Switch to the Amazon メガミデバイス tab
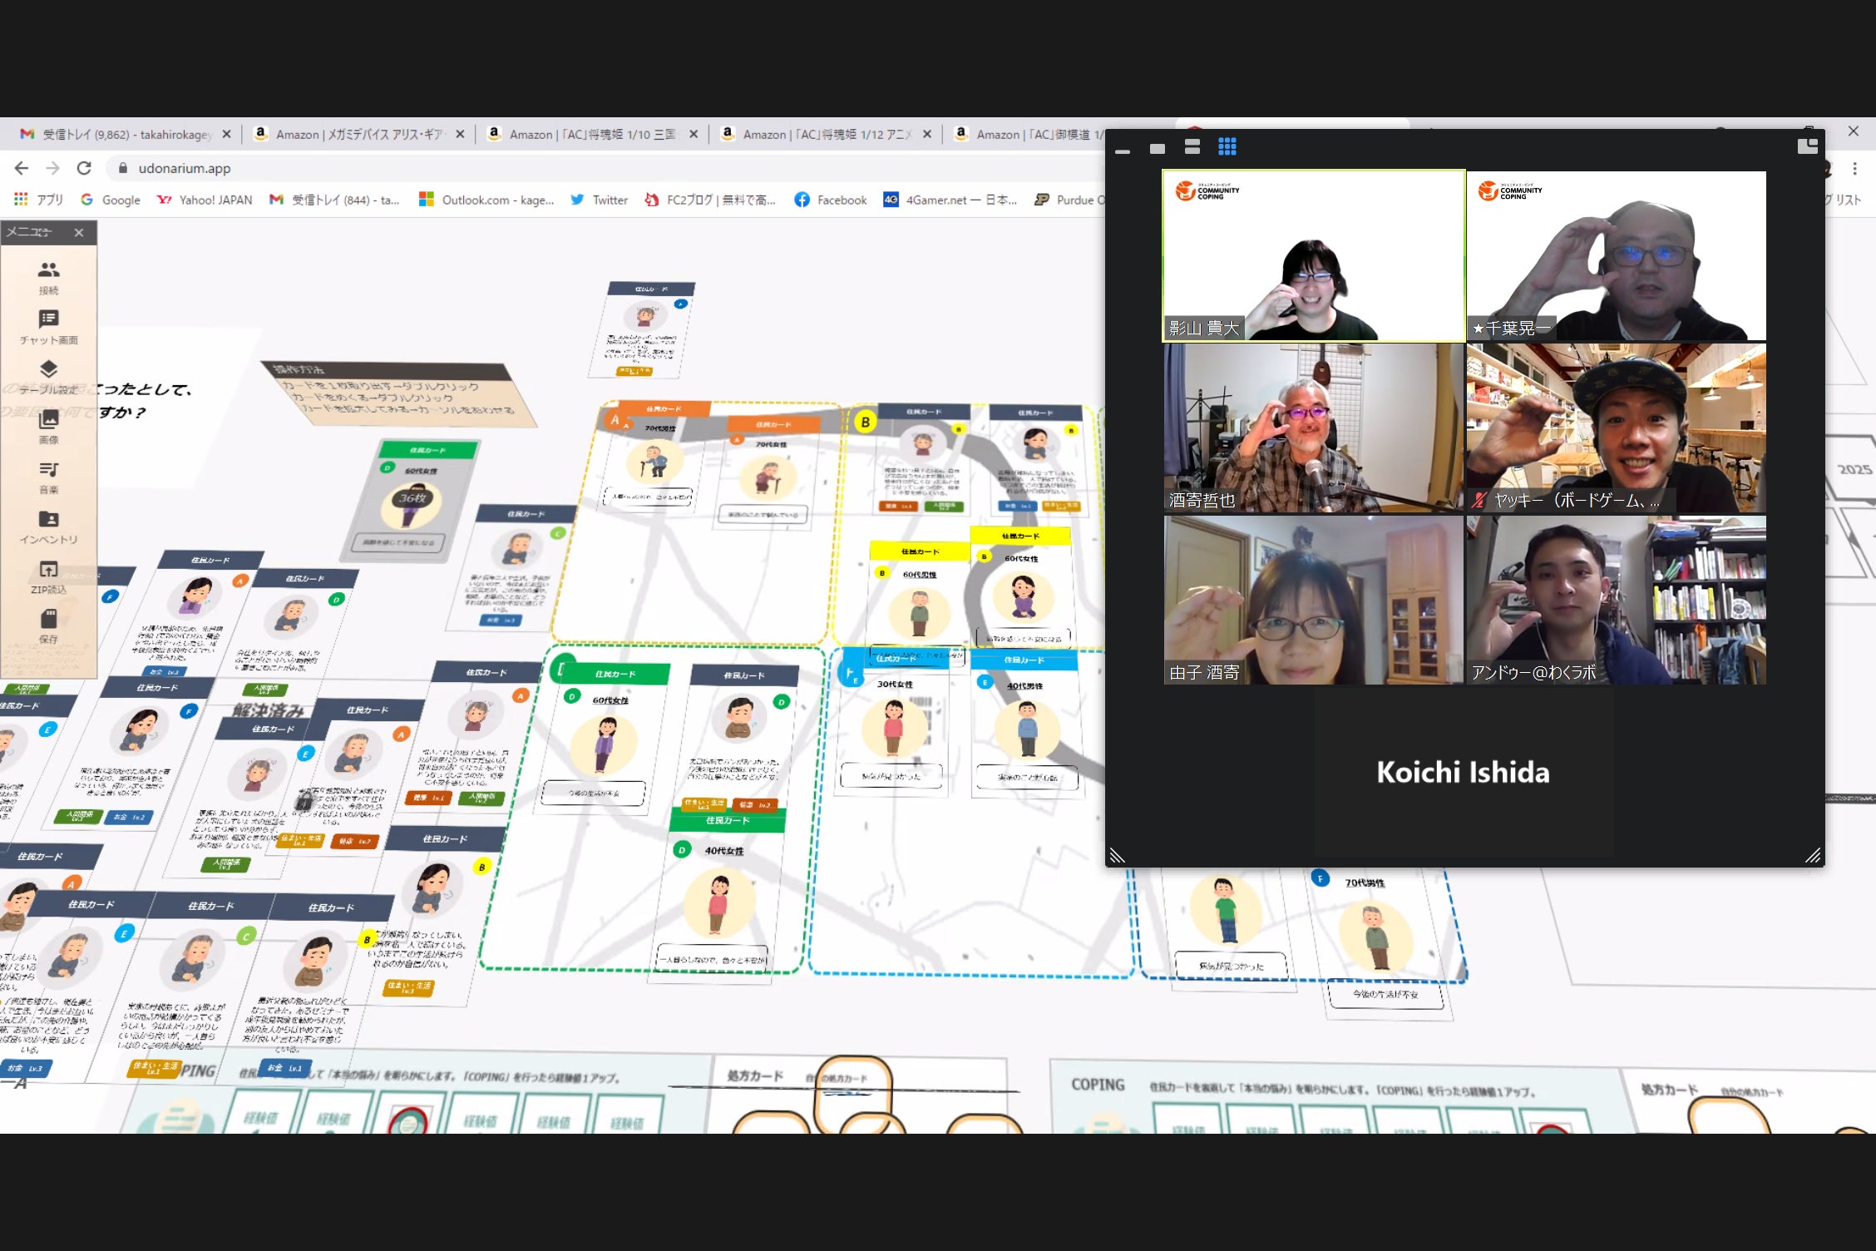This screenshot has height=1251, width=1876. coord(359,135)
